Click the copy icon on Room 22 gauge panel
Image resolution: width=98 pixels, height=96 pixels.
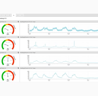point(18,53)
